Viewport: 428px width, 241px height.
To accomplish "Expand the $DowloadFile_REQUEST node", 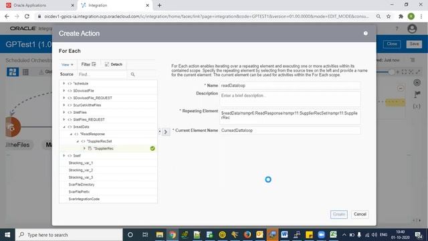I will 64,98.
